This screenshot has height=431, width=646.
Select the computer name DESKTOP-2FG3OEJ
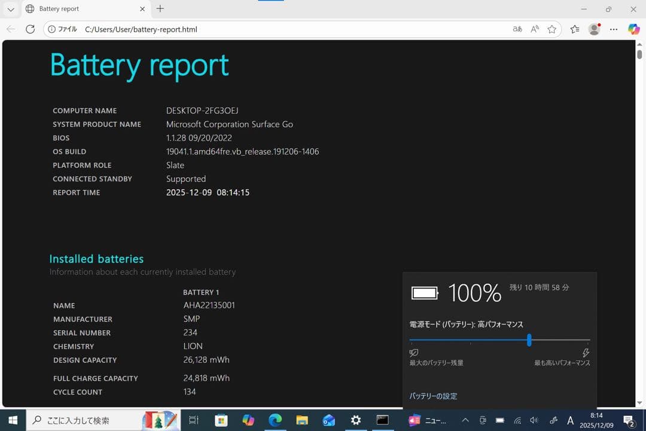pos(202,111)
